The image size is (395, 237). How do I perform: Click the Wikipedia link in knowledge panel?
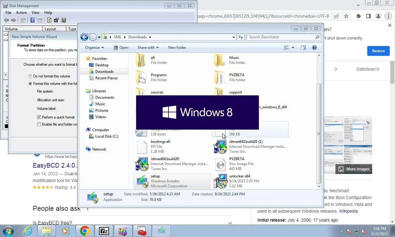(348, 211)
